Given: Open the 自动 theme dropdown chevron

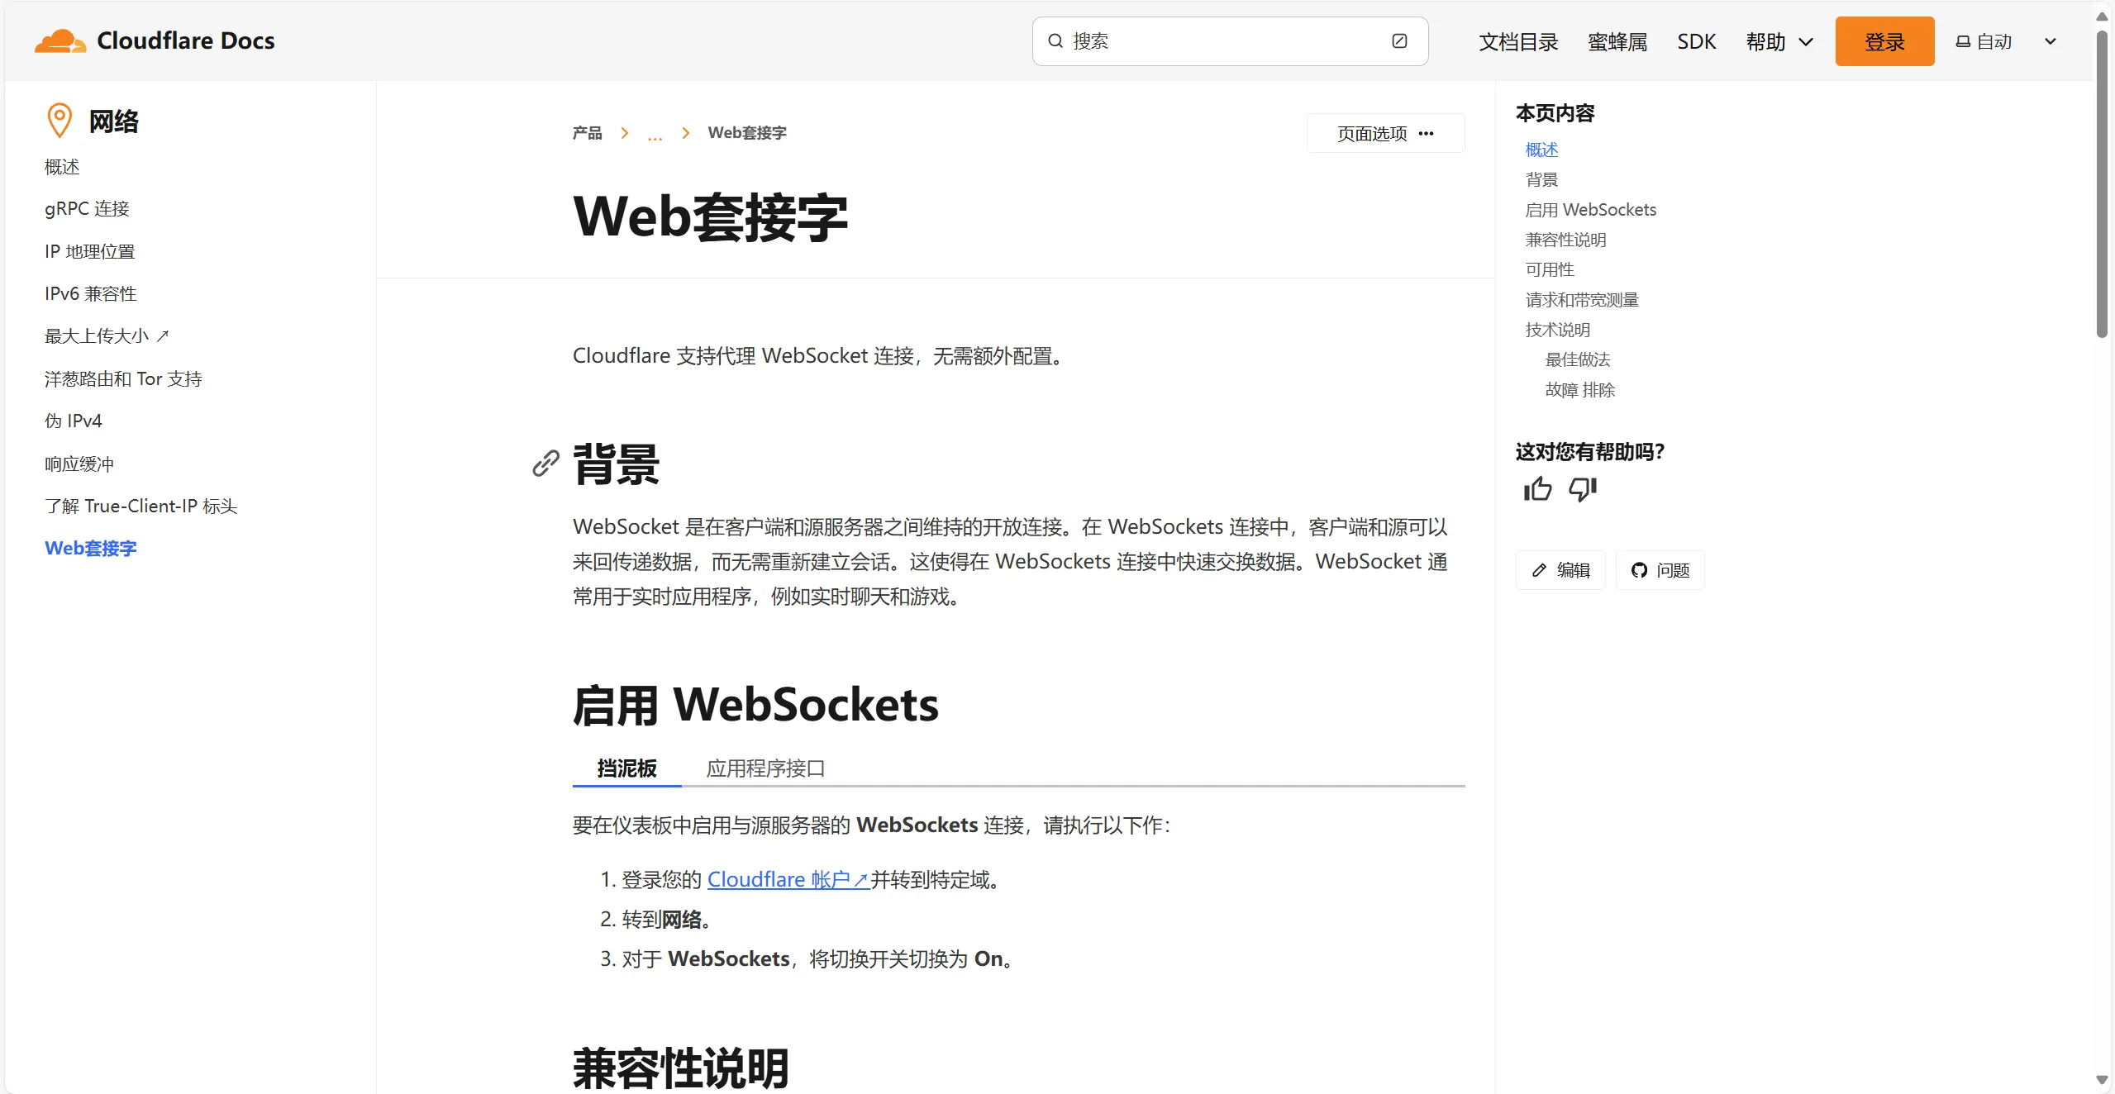Looking at the screenshot, I should (2050, 40).
